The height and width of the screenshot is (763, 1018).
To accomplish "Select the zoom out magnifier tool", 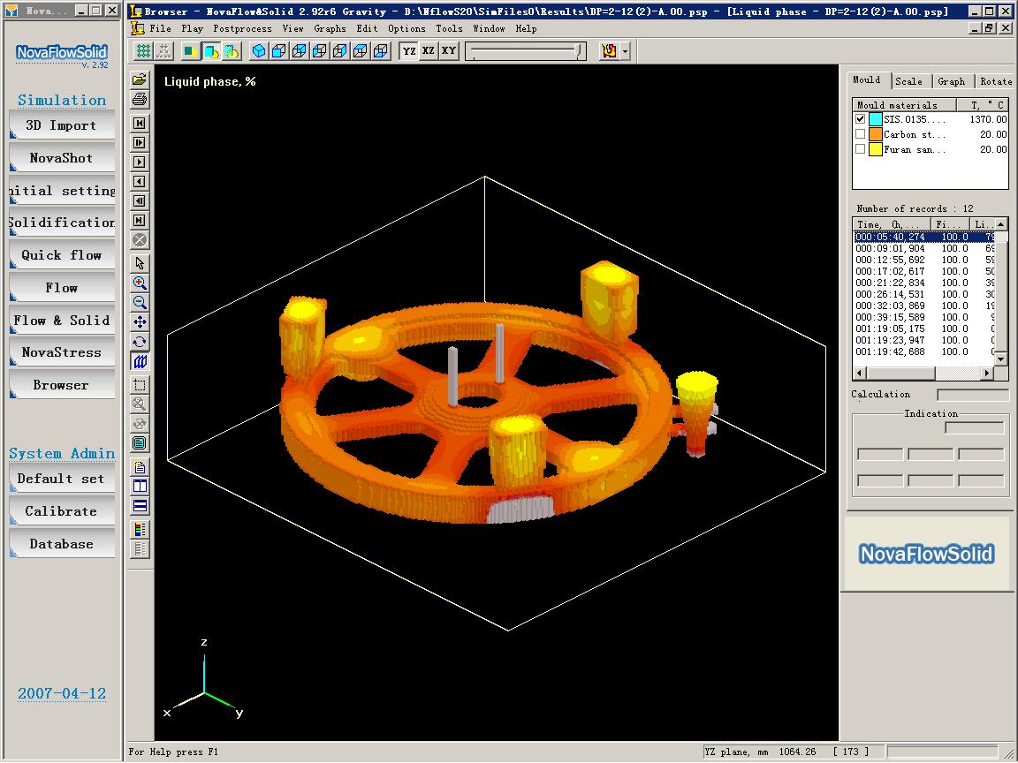I will click(x=140, y=302).
